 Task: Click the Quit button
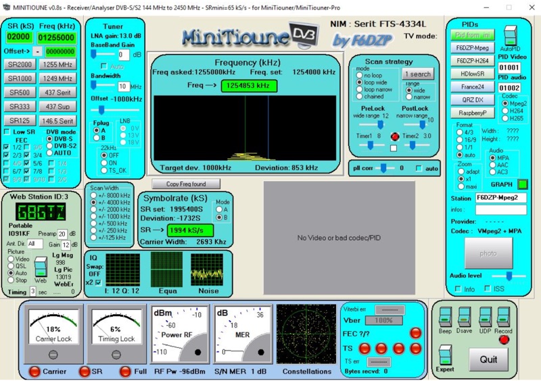pyautogui.click(x=488, y=359)
